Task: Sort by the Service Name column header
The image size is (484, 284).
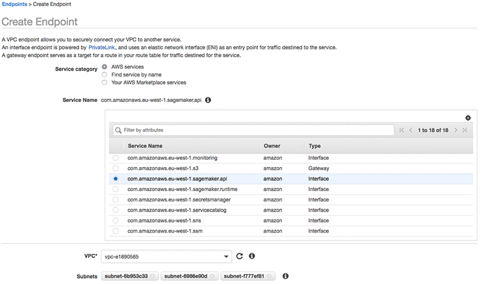Action: (145, 146)
